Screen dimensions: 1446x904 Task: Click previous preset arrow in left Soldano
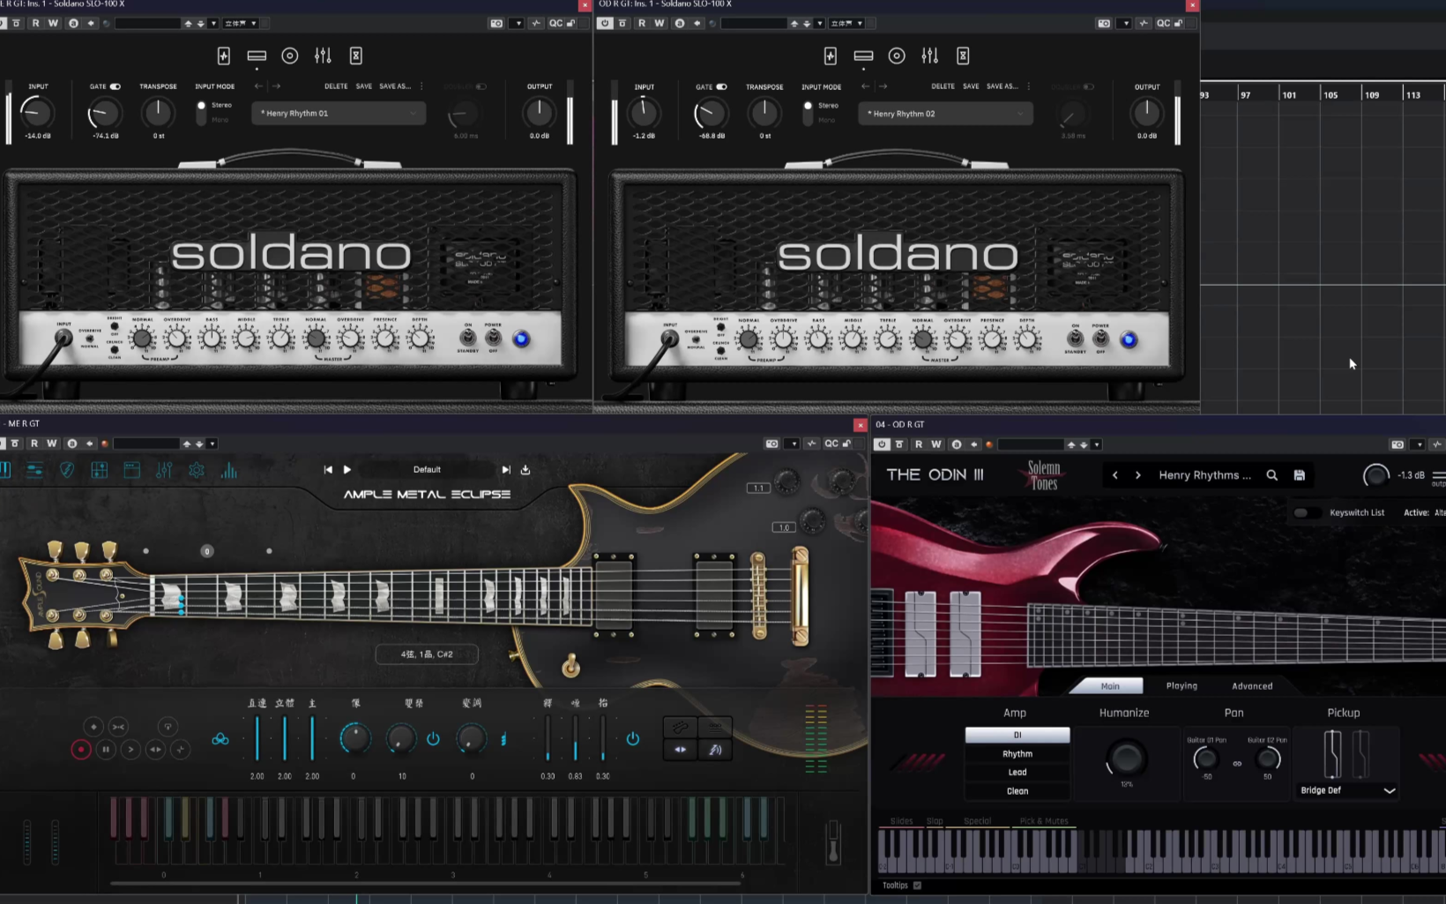tap(258, 86)
